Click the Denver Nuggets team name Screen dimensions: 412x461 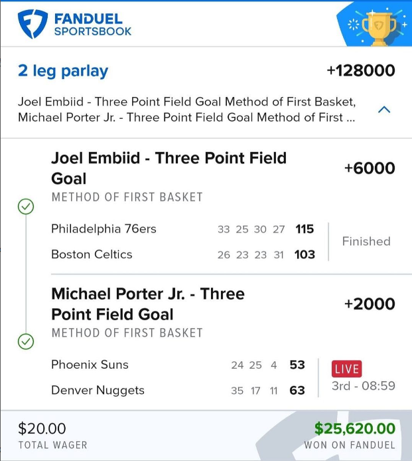[x=98, y=390]
